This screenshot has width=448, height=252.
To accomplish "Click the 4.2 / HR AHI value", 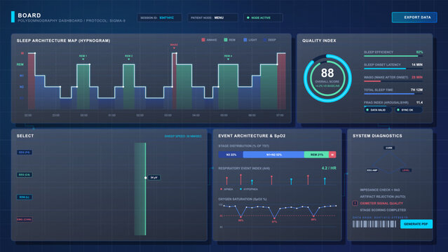I will click(329, 168).
